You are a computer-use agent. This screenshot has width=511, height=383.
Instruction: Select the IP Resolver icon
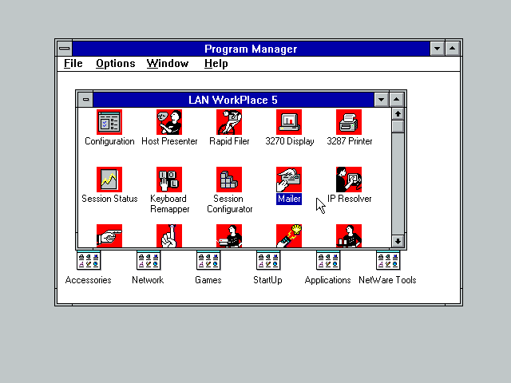coord(349,180)
